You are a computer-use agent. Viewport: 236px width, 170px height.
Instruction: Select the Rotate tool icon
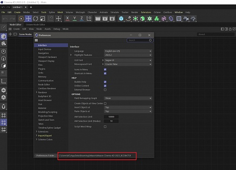coord(35,19)
